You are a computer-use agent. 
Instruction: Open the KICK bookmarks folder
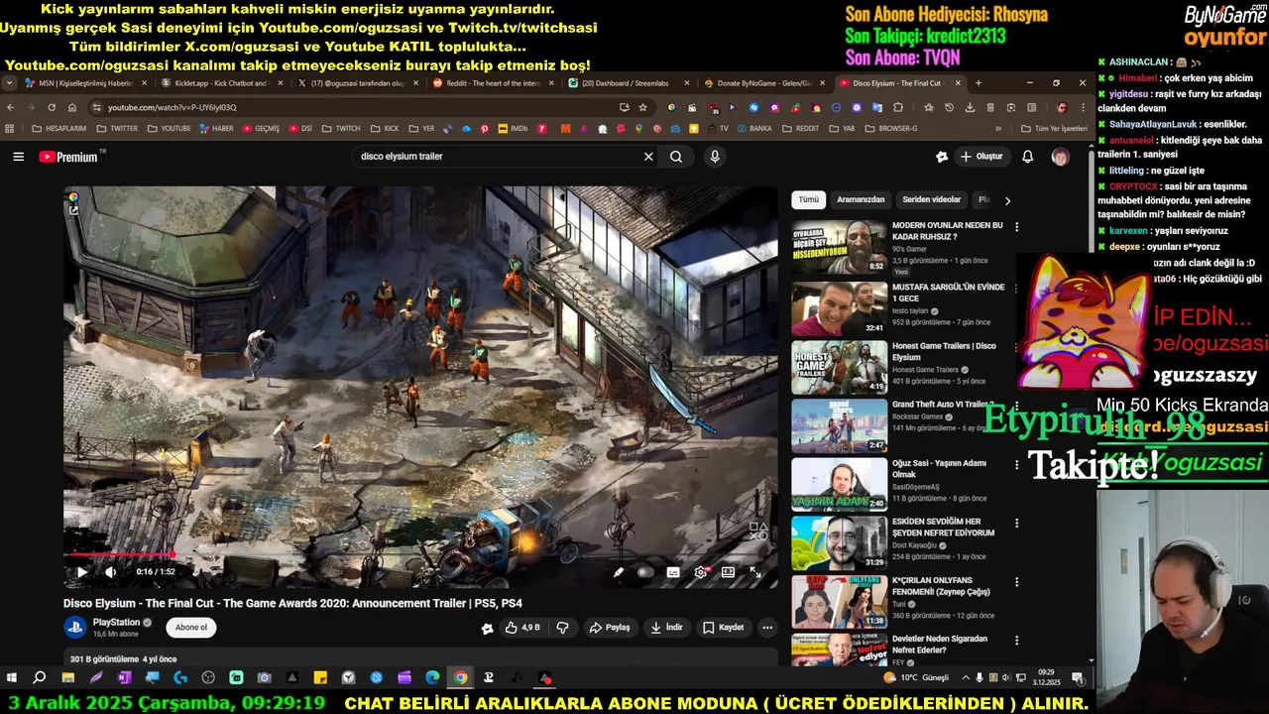tap(385, 128)
